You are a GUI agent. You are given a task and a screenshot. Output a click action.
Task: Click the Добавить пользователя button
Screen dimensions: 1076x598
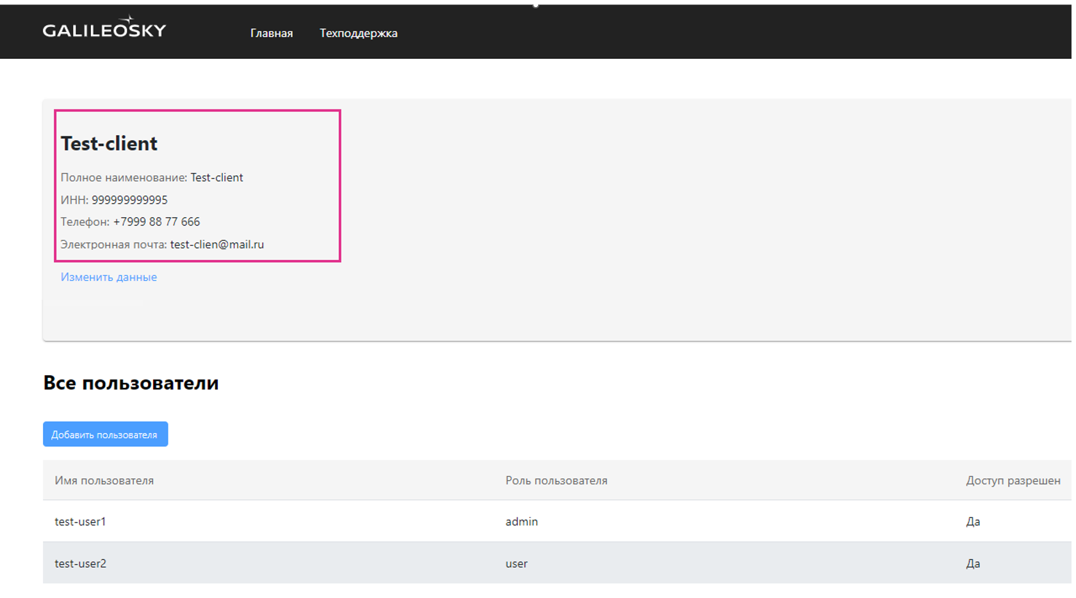pyautogui.click(x=106, y=434)
